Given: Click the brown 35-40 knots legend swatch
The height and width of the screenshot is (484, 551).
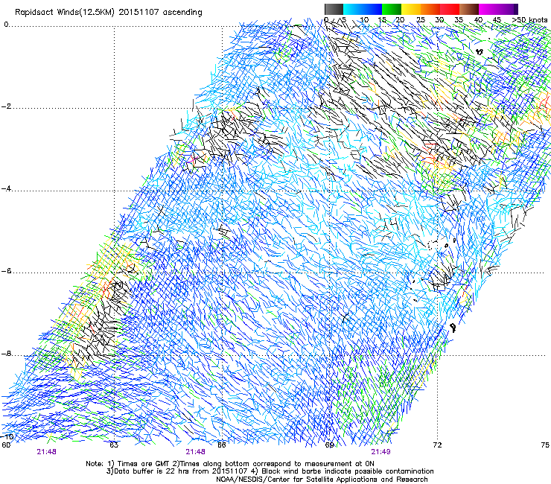Looking at the screenshot, I should [x=469, y=9].
